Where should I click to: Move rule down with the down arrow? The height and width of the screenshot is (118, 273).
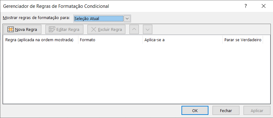pyautogui.click(x=148, y=29)
